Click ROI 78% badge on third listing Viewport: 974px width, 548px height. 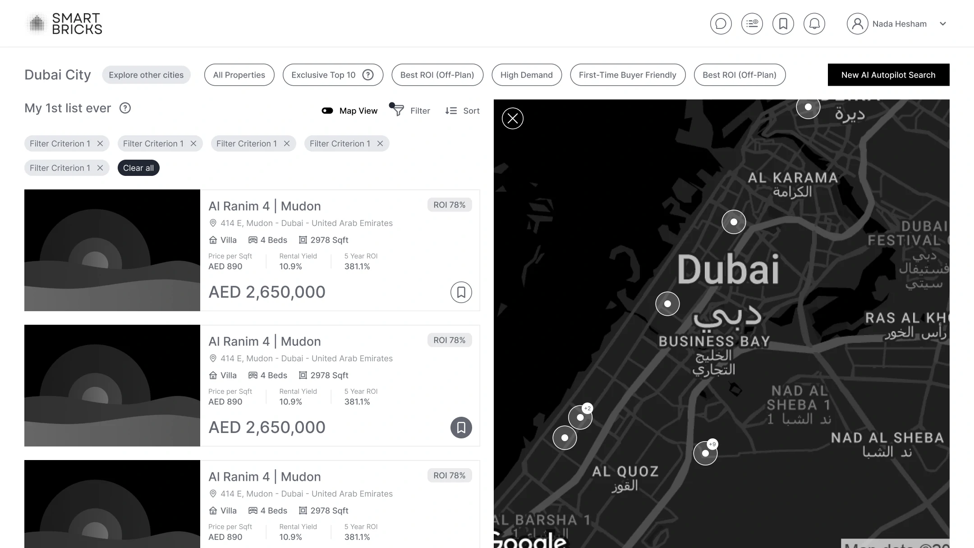click(x=450, y=475)
